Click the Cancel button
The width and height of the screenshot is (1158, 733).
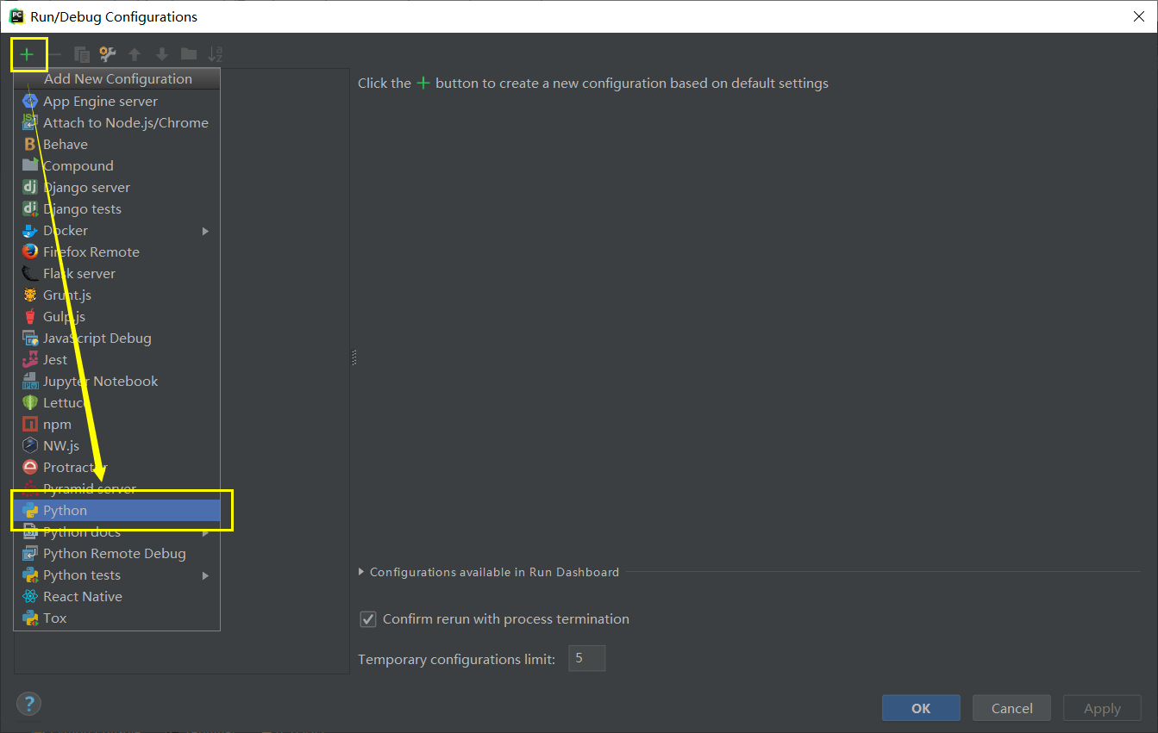pyautogui.click(x=1011, y=708)
